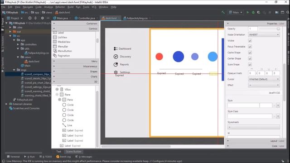Switch to the Text editor tab
This screenshot has width=290, height=163.
58,152
